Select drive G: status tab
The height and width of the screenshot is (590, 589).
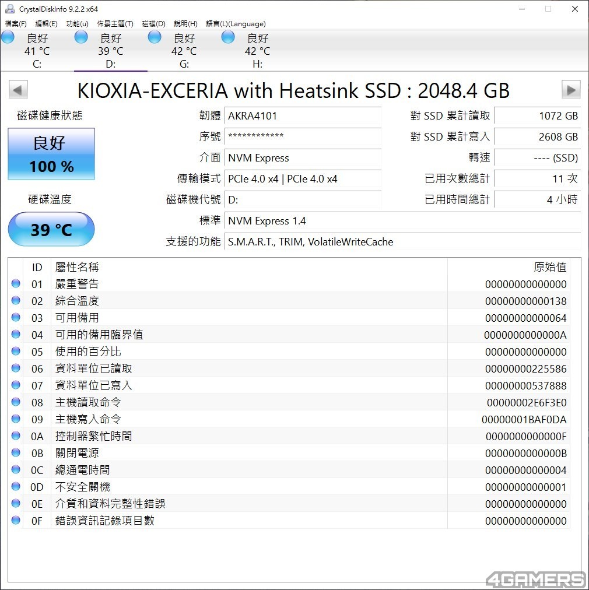(x=184, y=50)
